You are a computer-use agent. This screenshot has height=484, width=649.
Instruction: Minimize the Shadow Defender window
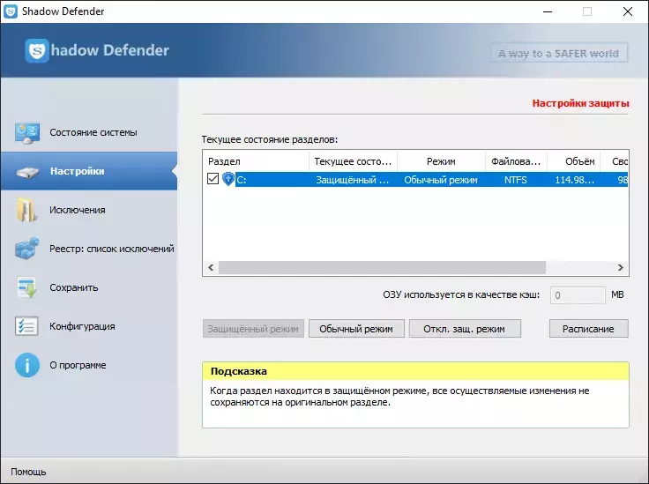(548, 11)
